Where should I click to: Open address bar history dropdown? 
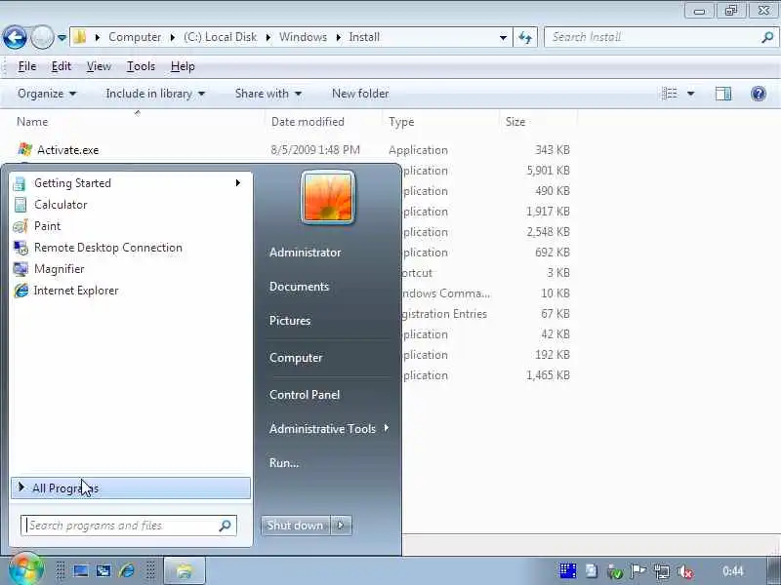pos(503,37)
